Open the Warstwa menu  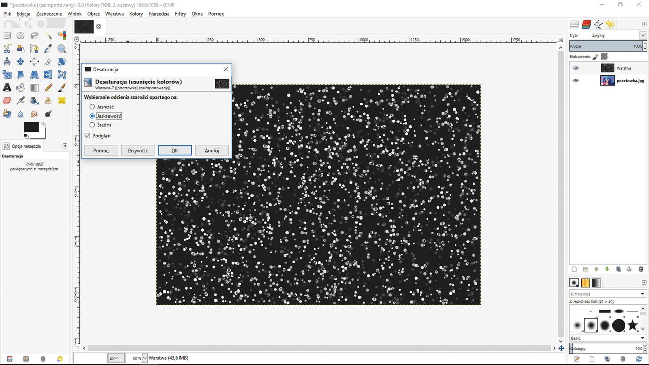(114, 14)
